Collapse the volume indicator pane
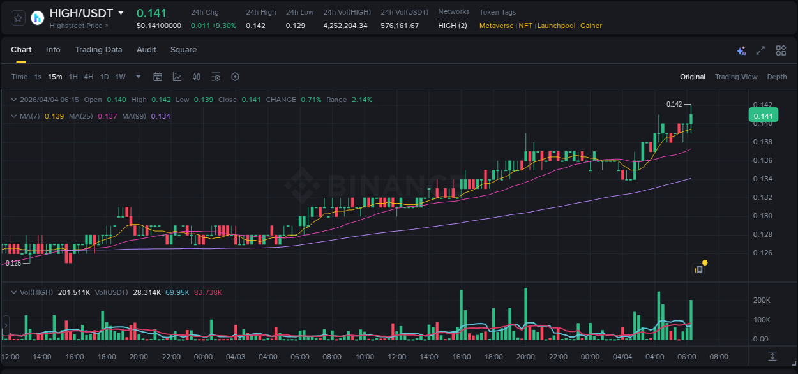This screenshot has height=374, width=798. 13,292
